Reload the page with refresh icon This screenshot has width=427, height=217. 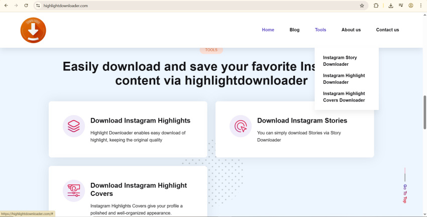(x=26, y=6)
